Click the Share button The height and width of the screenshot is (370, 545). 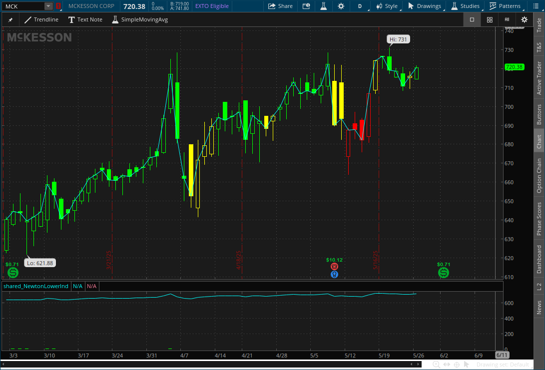point(281,6)
